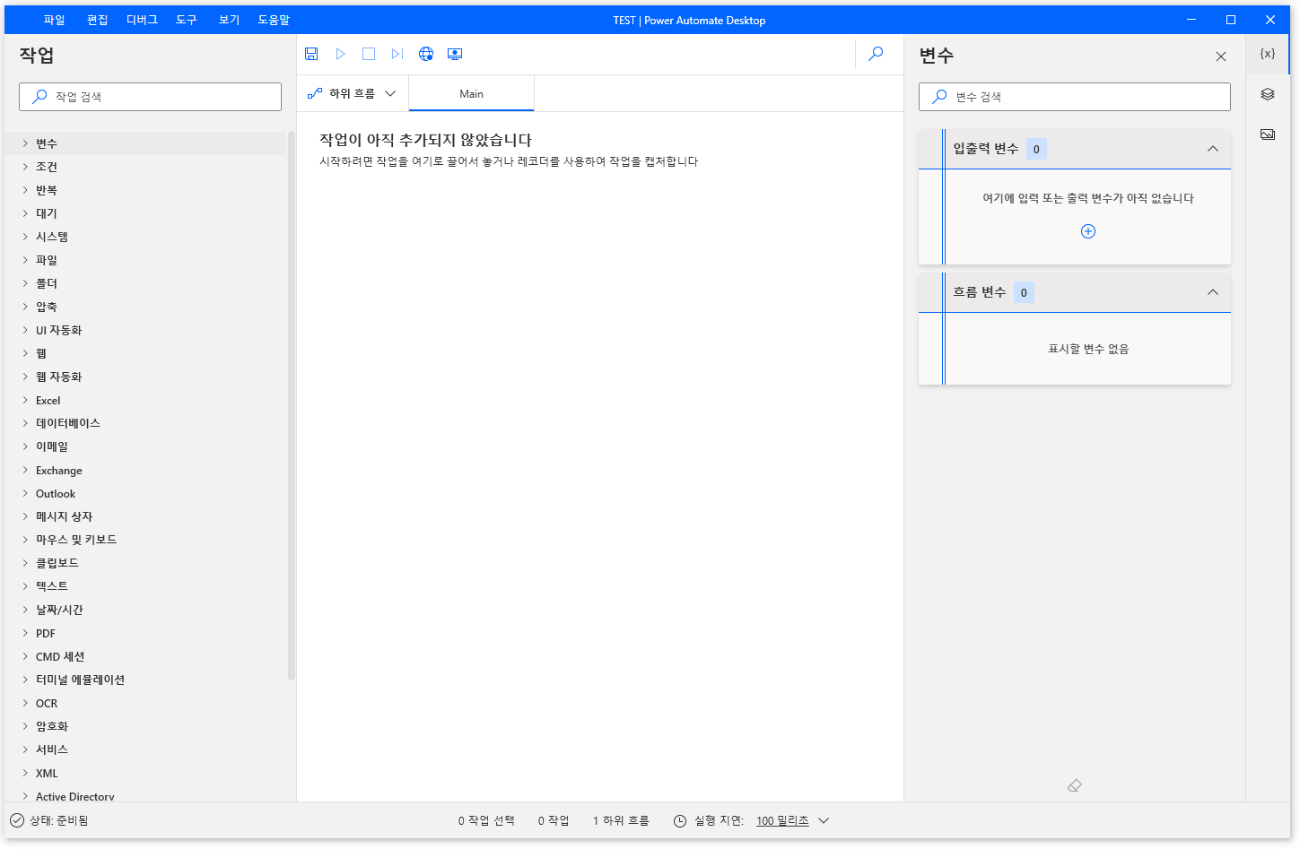Open the UI elements layers icon
The height and width of the screenshot is (849, 1300).
(x=1268, y=94)
